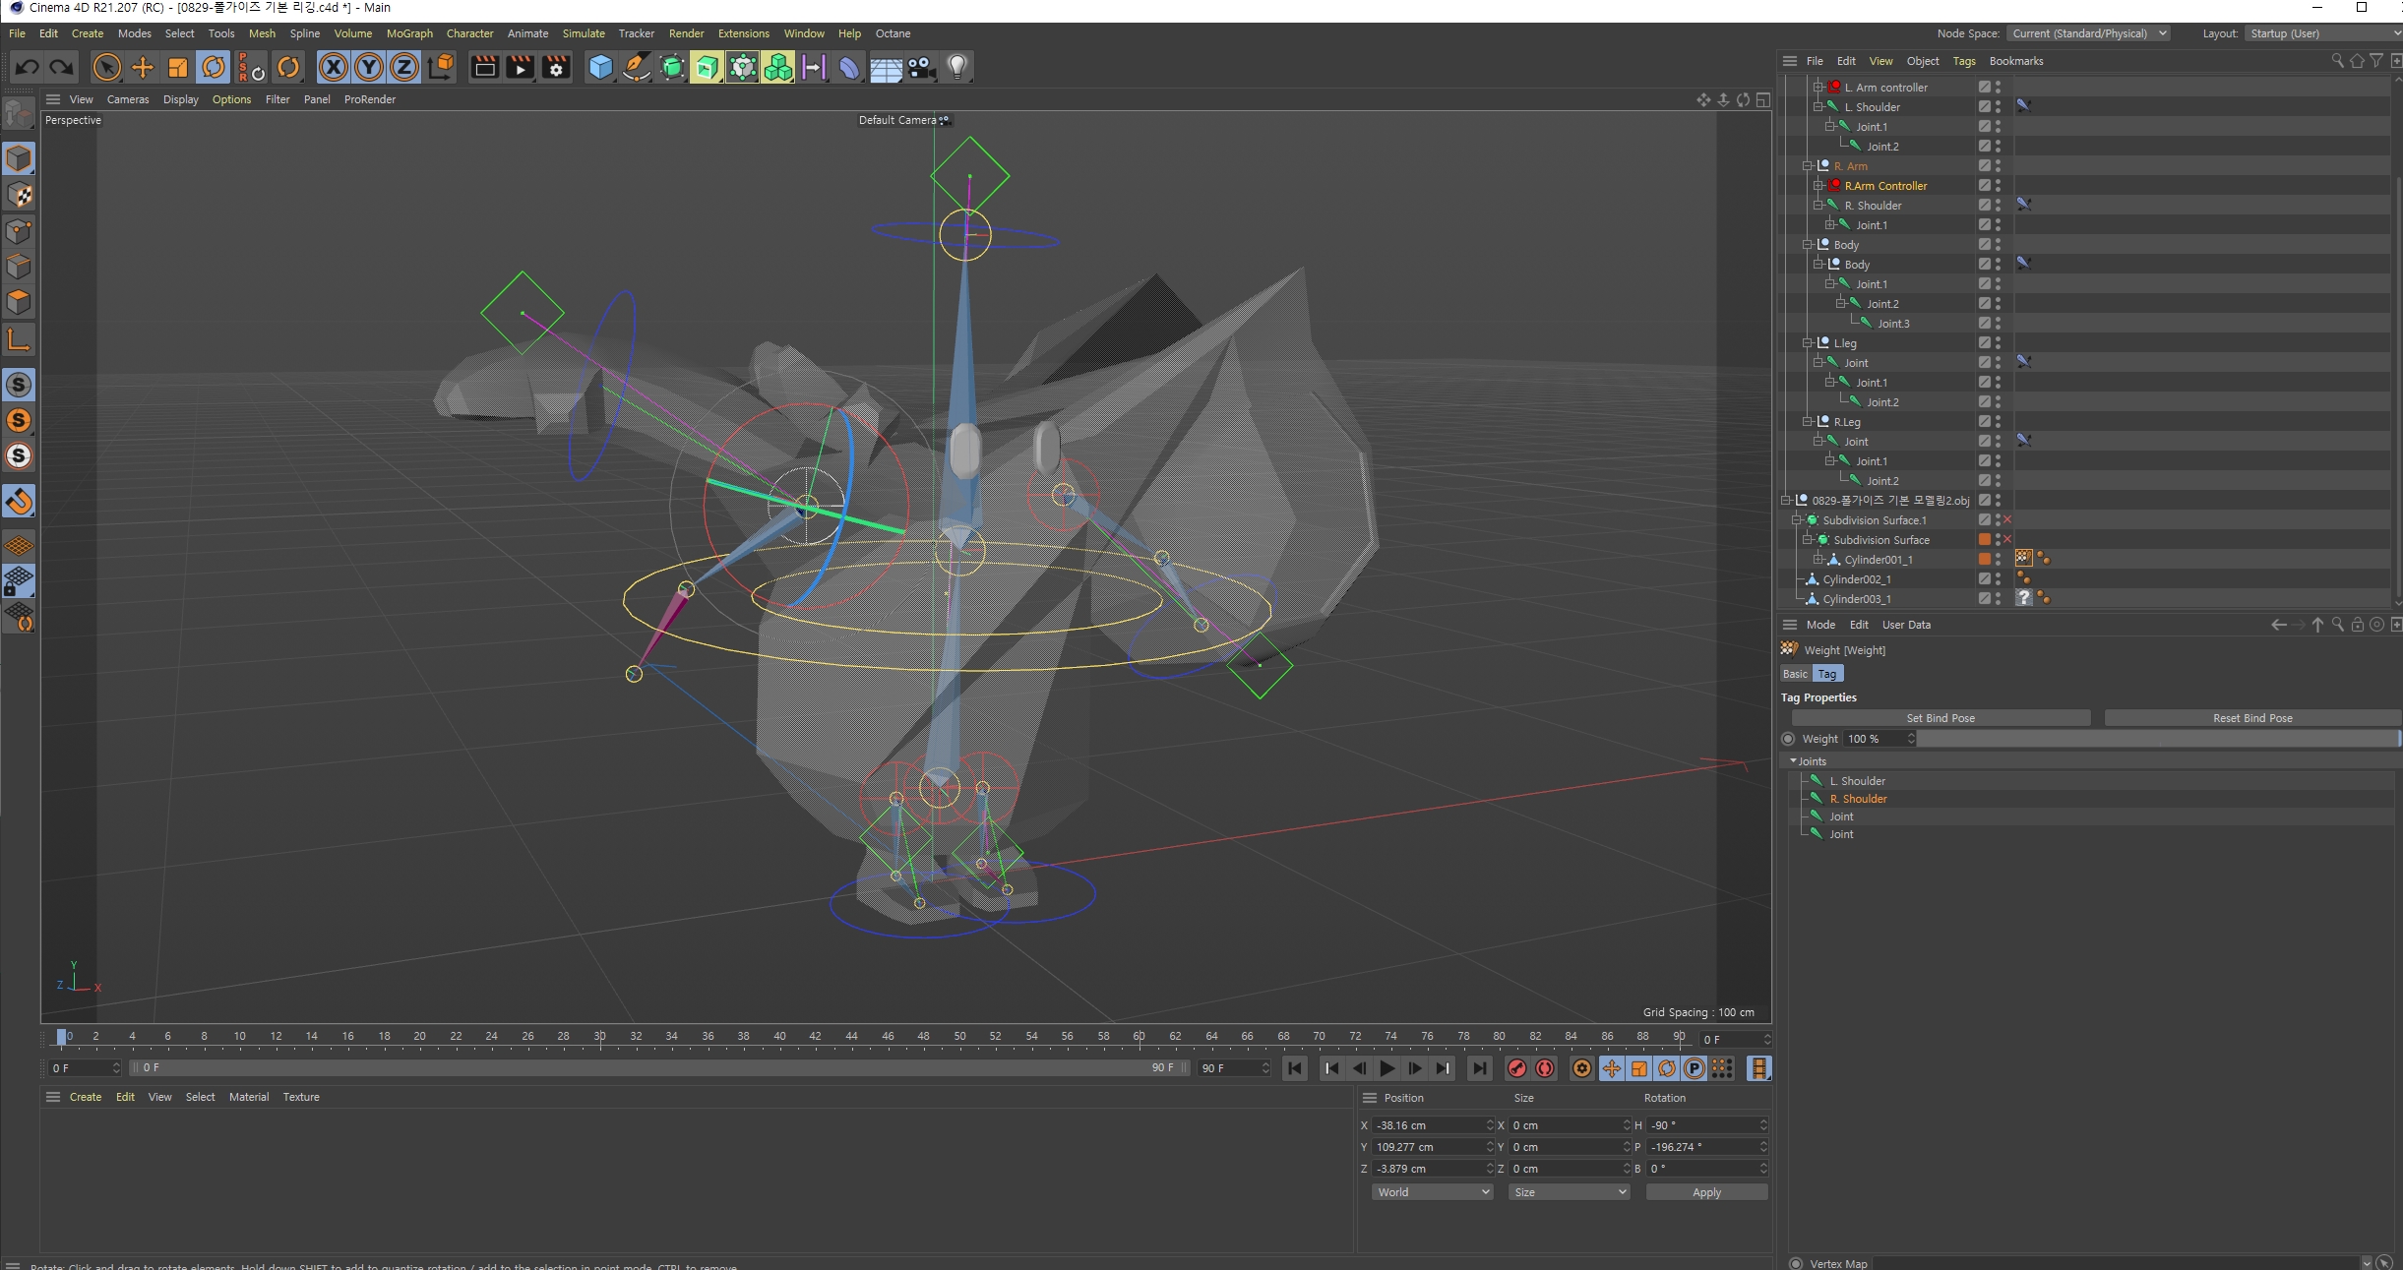Image resolution: width=2403 pixels, height=1270 pixels.
Task: Click Reset Bind Pose button
Action: pos(2252,718)
